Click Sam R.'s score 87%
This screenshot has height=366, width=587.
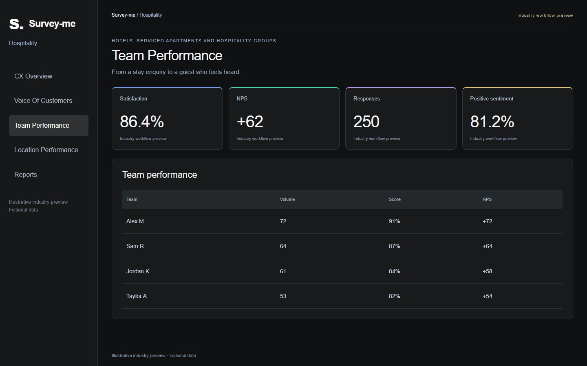(395, 246)
